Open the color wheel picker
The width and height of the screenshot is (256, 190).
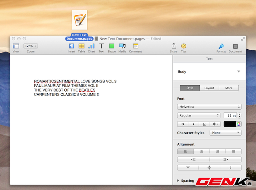click(x=238, y=124)
